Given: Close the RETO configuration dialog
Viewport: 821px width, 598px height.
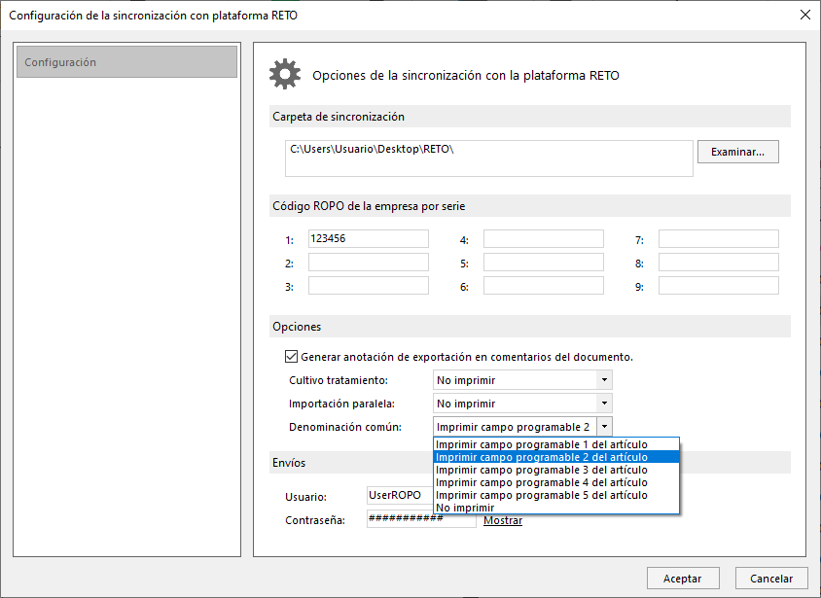Looking at the screenshot, I should point(805,16).
